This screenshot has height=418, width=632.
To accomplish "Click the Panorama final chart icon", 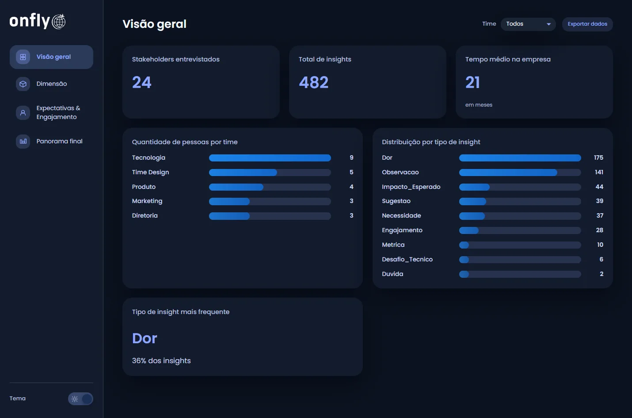I will [23, 142].
